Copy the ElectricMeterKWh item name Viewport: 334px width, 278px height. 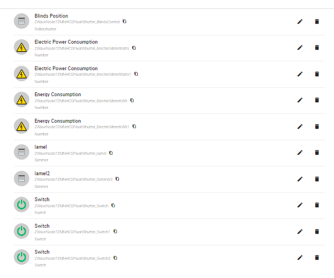click(x=132, y=101)
